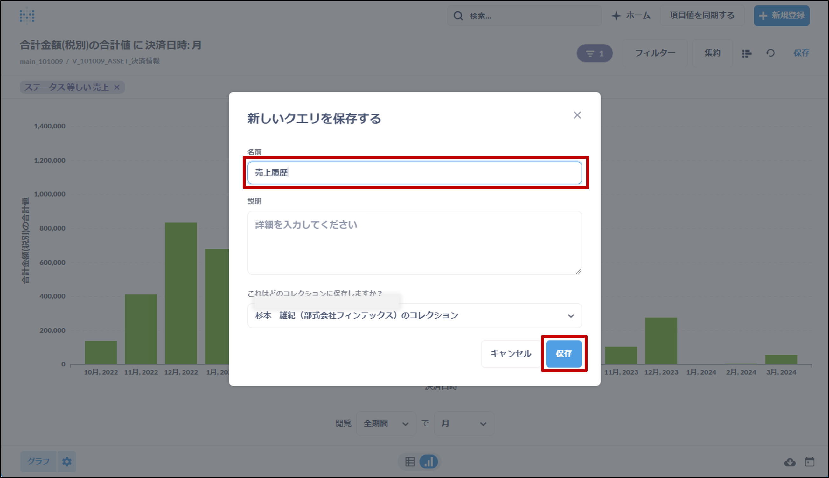This screenshot has height=478, width=829.
Task: Expand the 全期間 period dropdown
Action: coord(386,424)
